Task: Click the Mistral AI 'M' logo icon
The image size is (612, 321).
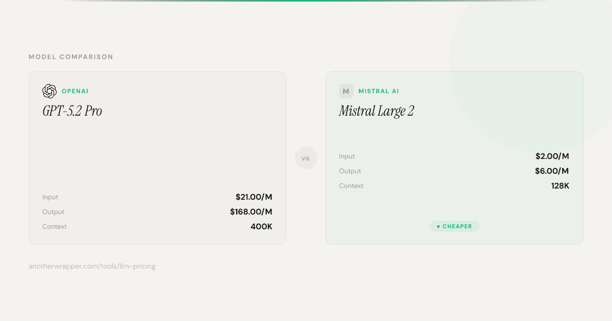Action: point(346,91)
